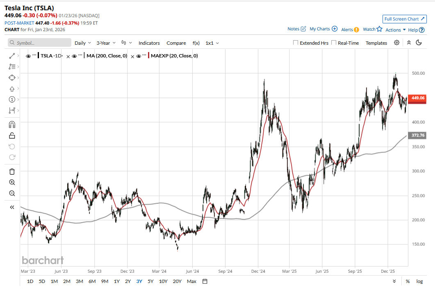This screenshot has width=435, height=292.
Task: Zoom out with the magnifier minus icon
Action: [x=12, y=194]
